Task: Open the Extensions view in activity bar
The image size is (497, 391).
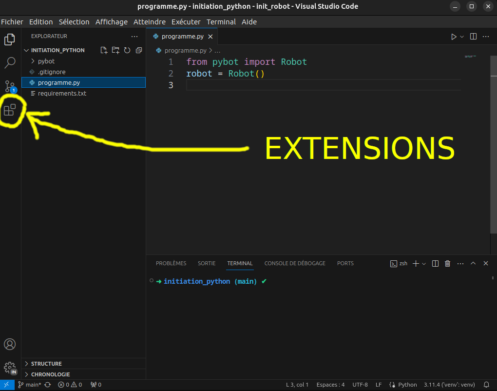Action: coord(10,110)
